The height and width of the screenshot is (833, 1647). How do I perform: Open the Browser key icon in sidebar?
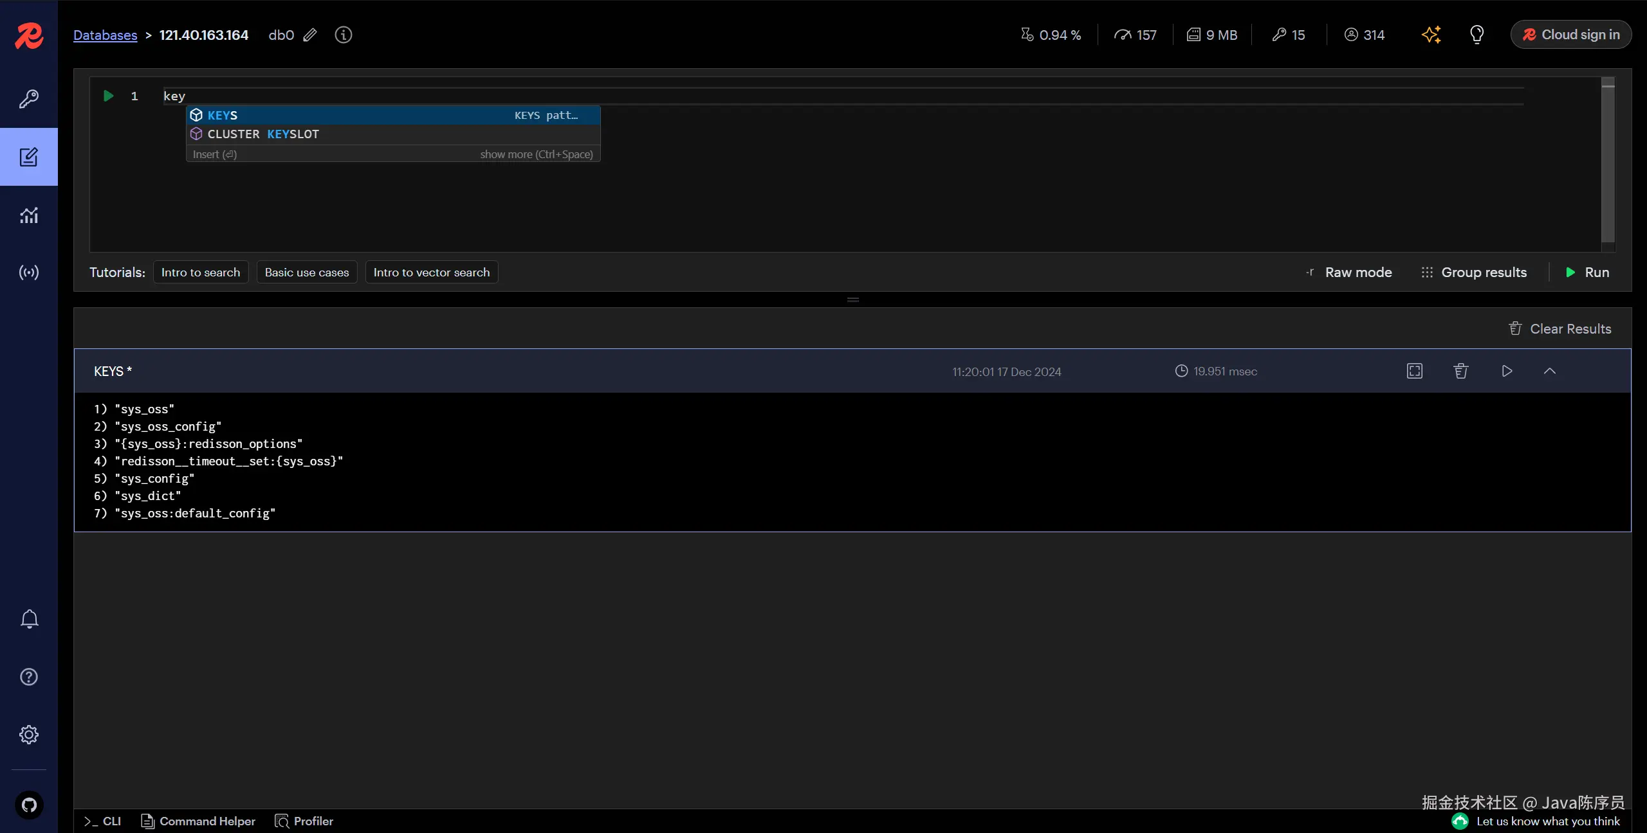[x=29, y=98]
